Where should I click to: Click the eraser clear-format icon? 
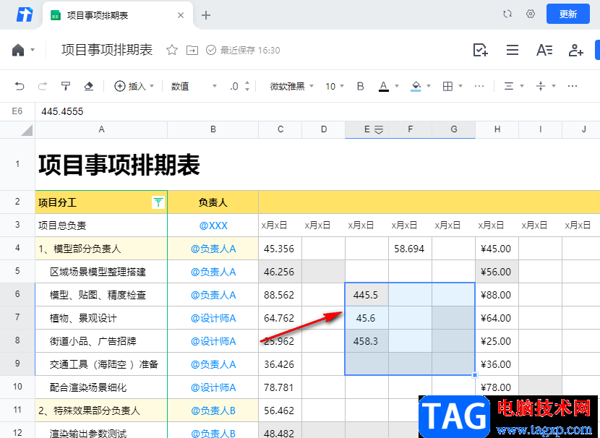point(89,86)
